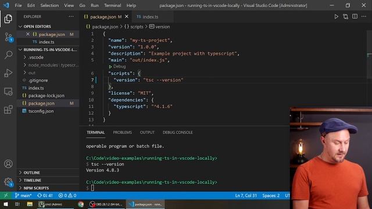The image size is (372, 209).
Task: Open Google Chrome from taskbar
Action: coord(81,204)
